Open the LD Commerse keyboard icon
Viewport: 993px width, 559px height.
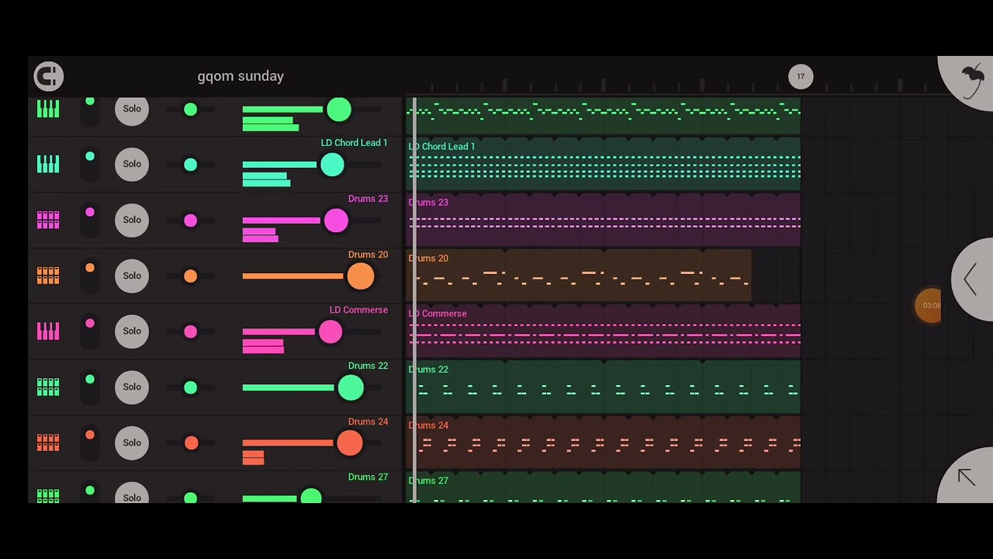(x=48, y=332)
